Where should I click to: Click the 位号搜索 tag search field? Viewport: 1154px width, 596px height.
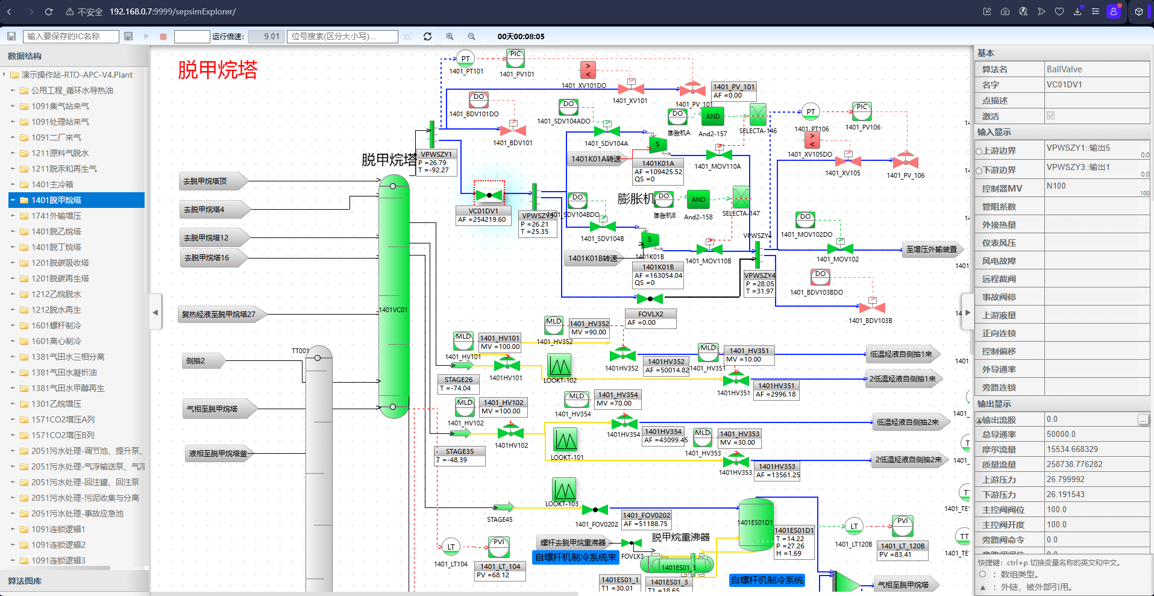(x=342, y=36)
